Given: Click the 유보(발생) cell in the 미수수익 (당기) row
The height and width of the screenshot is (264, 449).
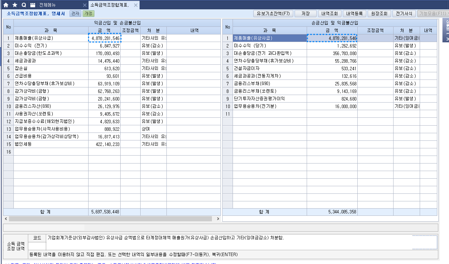Looking at the screenshot, I should point(407,46).
